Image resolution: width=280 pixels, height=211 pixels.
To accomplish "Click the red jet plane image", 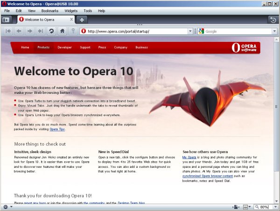I will [208, 99].
